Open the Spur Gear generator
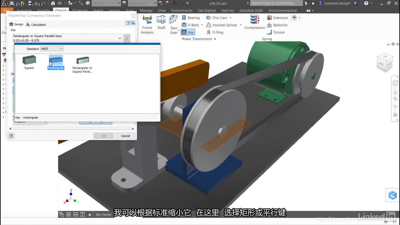400x225 pixels. (x=174, y=24)
